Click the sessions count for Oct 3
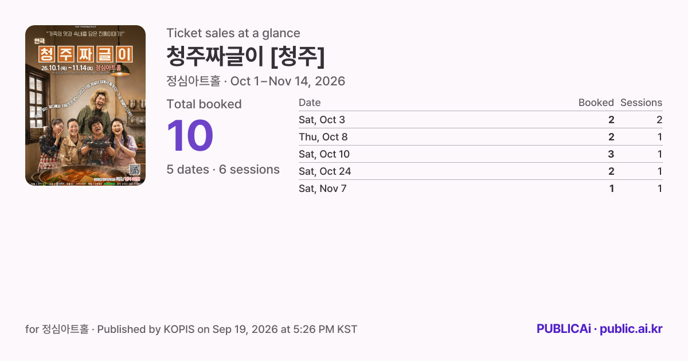688x361 pixels. 659,120
